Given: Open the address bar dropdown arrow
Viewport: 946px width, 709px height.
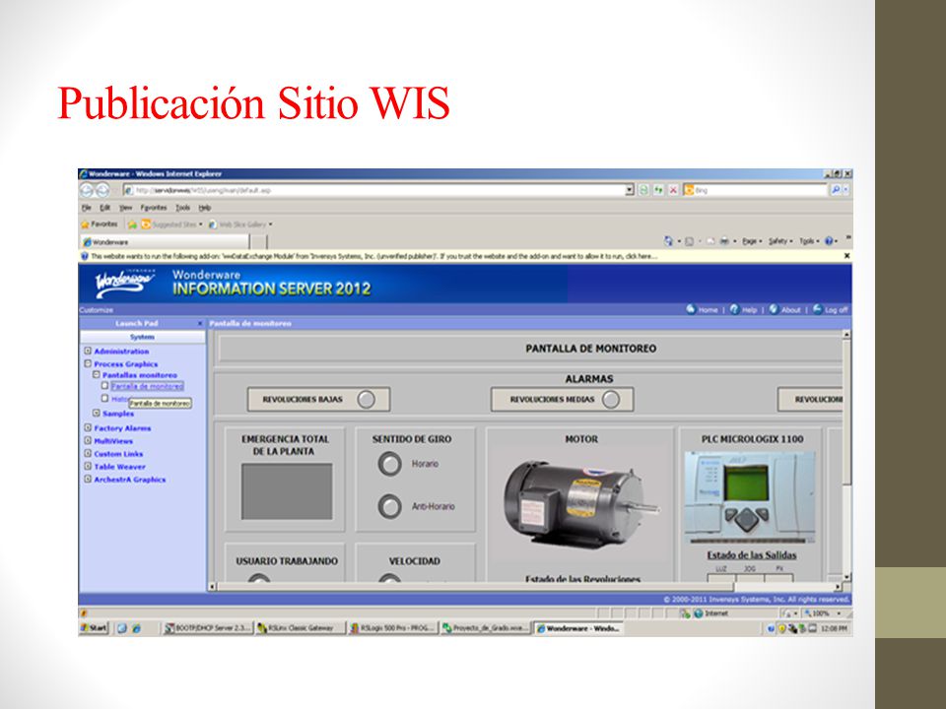Looking at the screenshot, I should tap(630, 190).
